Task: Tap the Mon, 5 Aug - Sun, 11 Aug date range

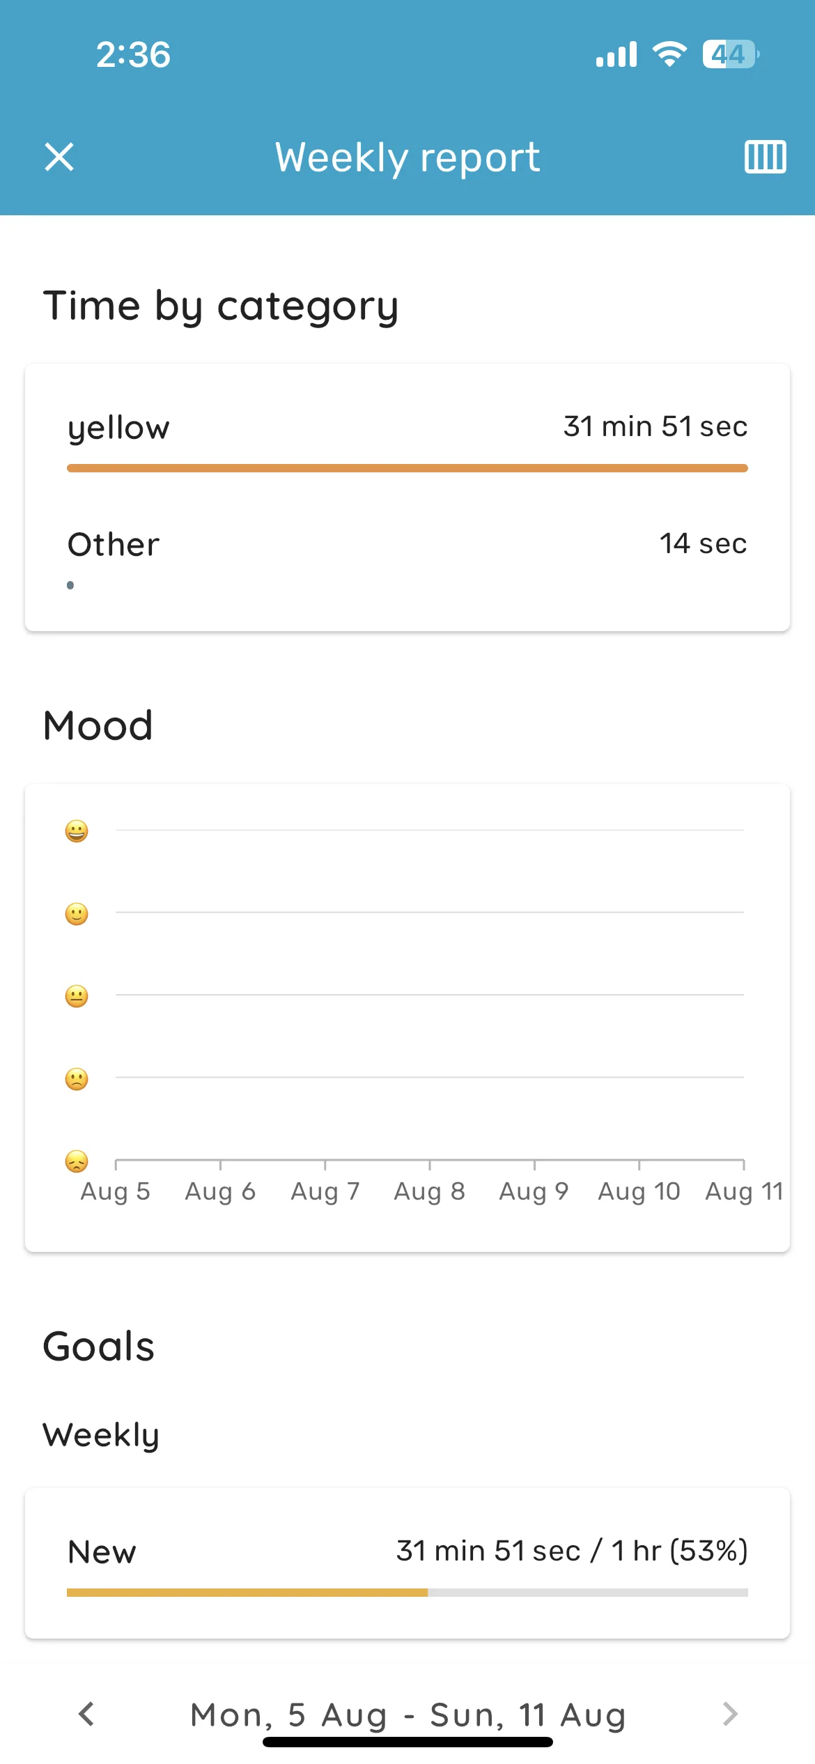Action: pos(408,1715)
